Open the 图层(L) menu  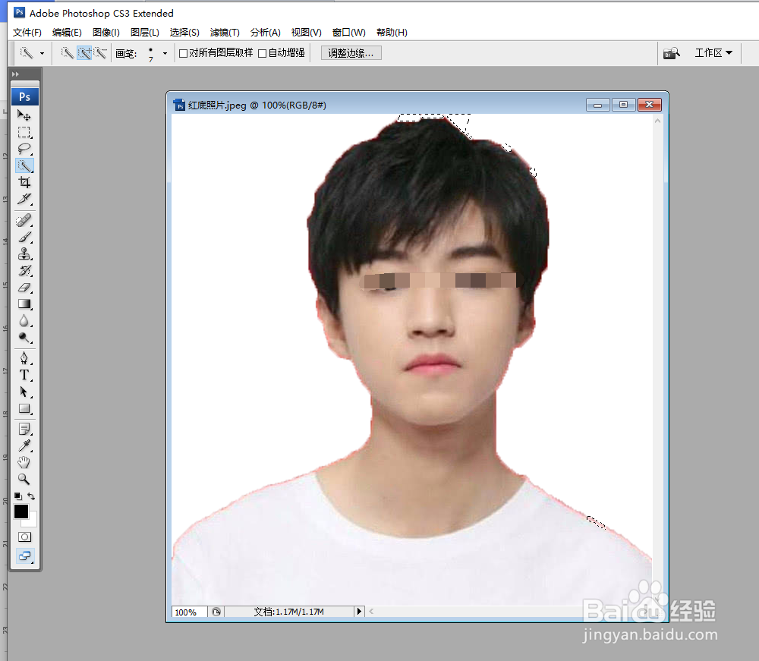pyautogui.click(x=145, y=33)
